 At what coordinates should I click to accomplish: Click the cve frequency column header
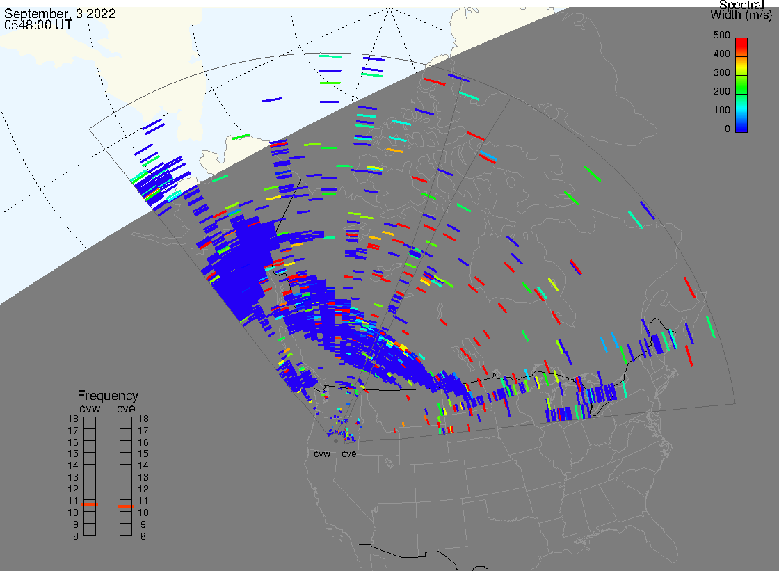[x=126, y=408]
